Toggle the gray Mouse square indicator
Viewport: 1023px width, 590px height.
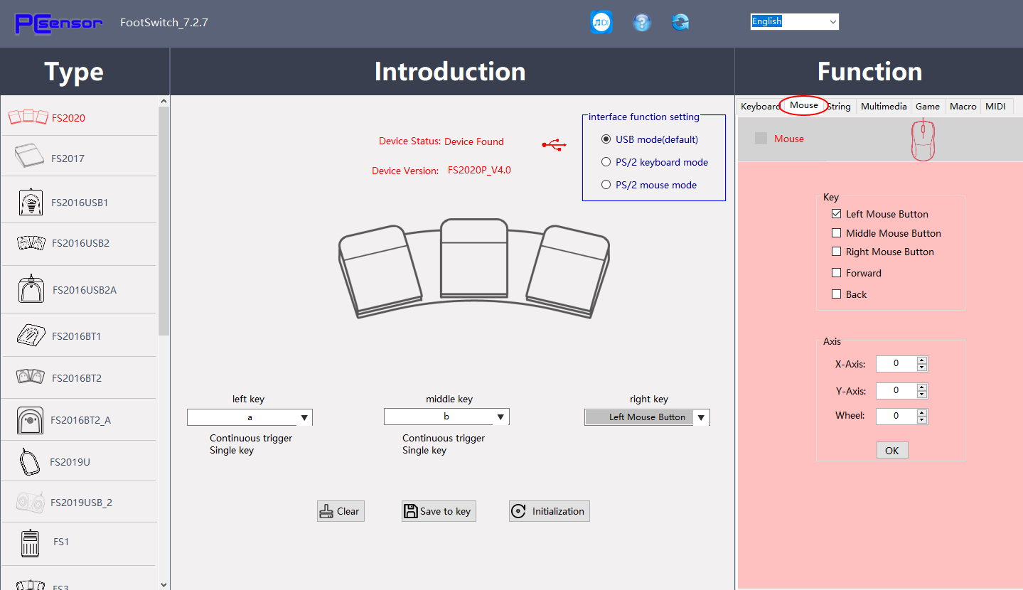761,139
